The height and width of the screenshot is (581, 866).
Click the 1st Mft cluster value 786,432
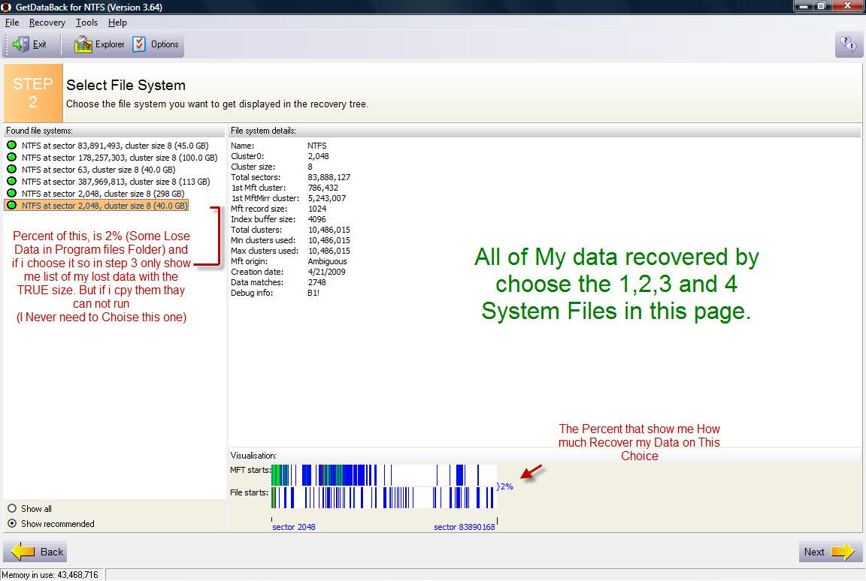[323, 188]
